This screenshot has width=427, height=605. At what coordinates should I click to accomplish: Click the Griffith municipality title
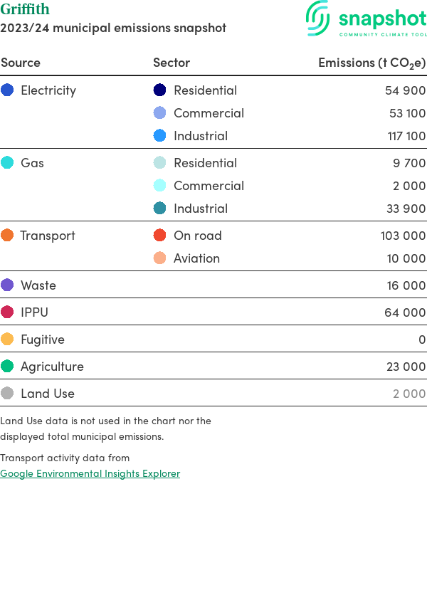25,9
